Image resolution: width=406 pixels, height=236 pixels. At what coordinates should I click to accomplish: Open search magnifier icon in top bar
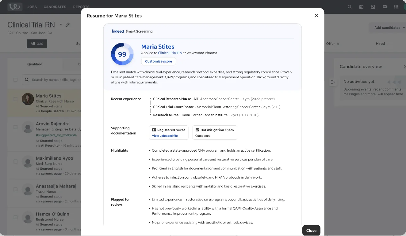(x=350, y=7)
